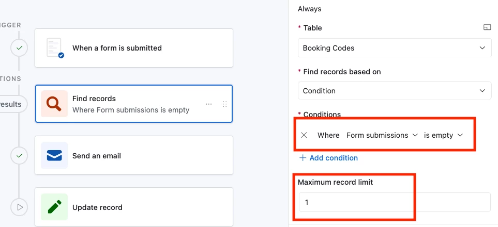Remove the Form submissions condition

point(304,135)
